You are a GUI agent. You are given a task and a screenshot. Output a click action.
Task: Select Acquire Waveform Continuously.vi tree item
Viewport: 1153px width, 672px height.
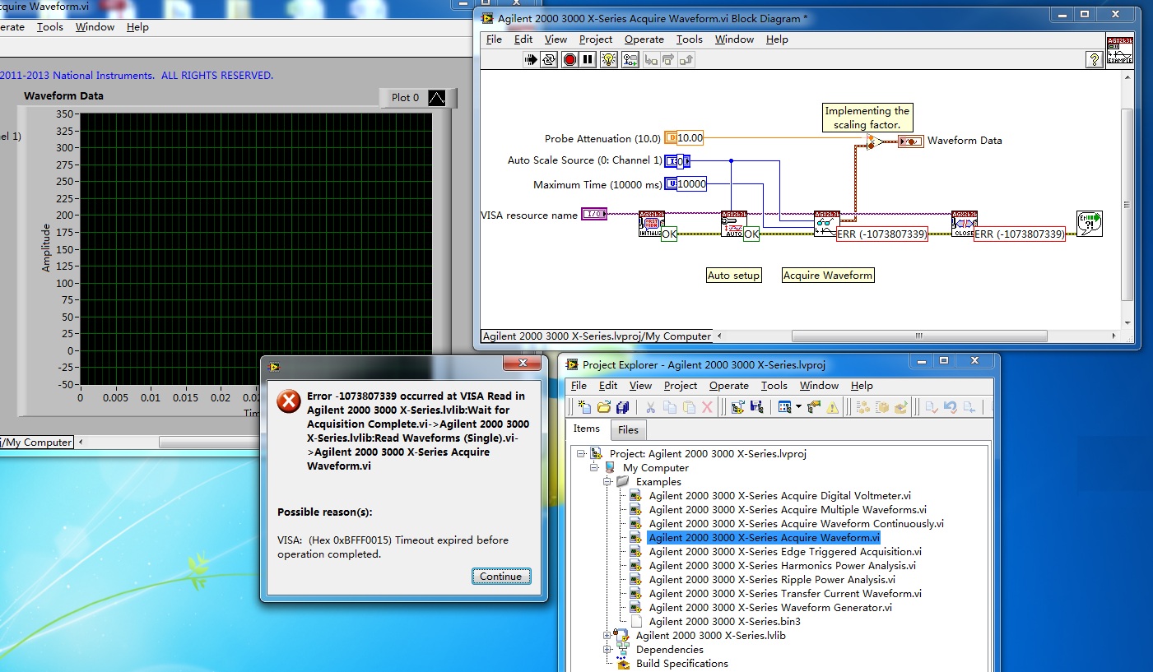tap(796, 523)
